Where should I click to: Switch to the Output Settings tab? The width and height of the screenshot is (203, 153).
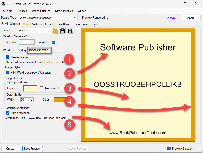[x=32, y=24]
